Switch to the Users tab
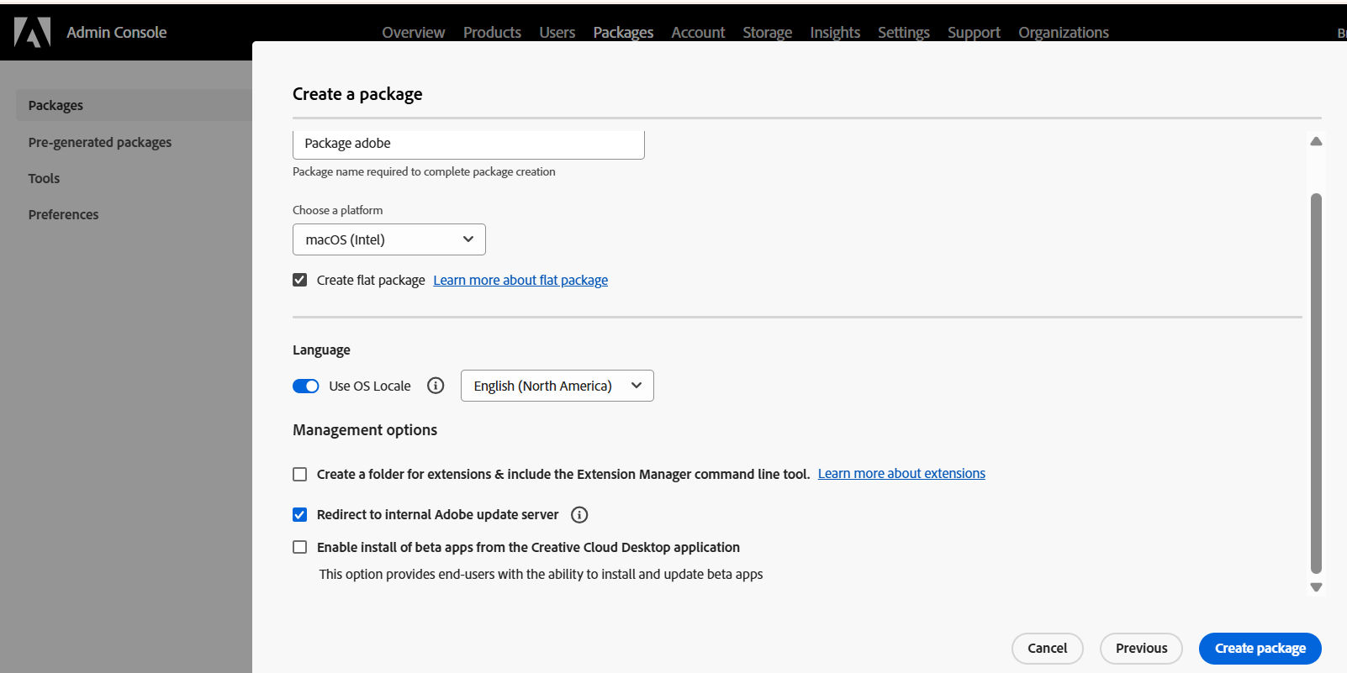Screen dimensions: 1347x673 tap(557, 32)
